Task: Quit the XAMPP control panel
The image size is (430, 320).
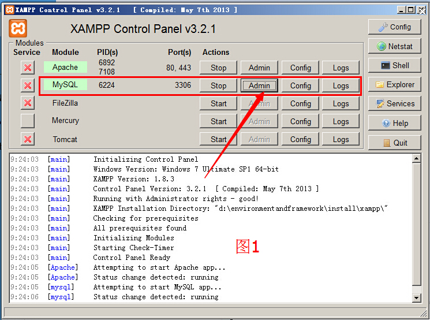Action: [x=394, y=143]
